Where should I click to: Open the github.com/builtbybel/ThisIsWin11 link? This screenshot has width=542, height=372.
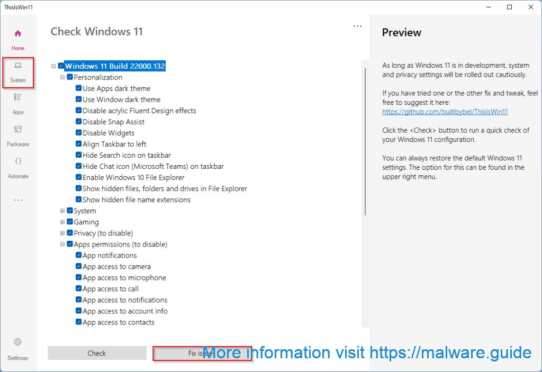(445, 112)
